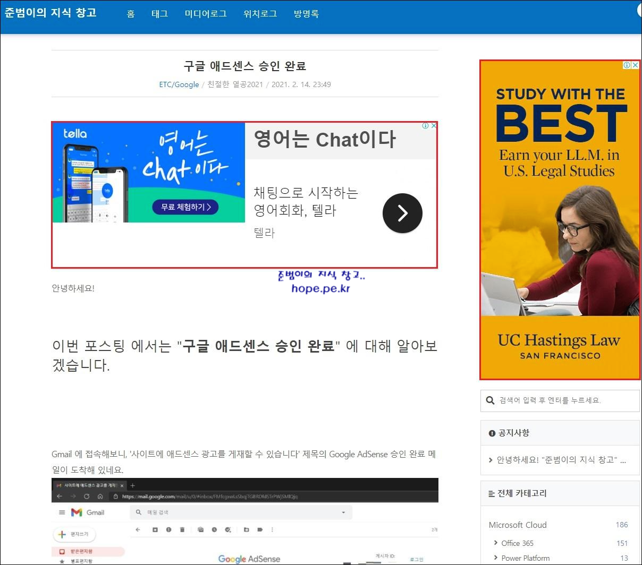Click the 186 post count beside Microsoft Cloud
Viewport: 642px width, 565px height.
coord(622,525)
